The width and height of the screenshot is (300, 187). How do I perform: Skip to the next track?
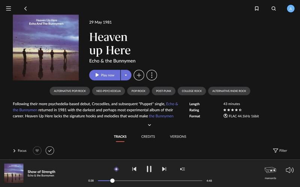click(x=164, y=169)
